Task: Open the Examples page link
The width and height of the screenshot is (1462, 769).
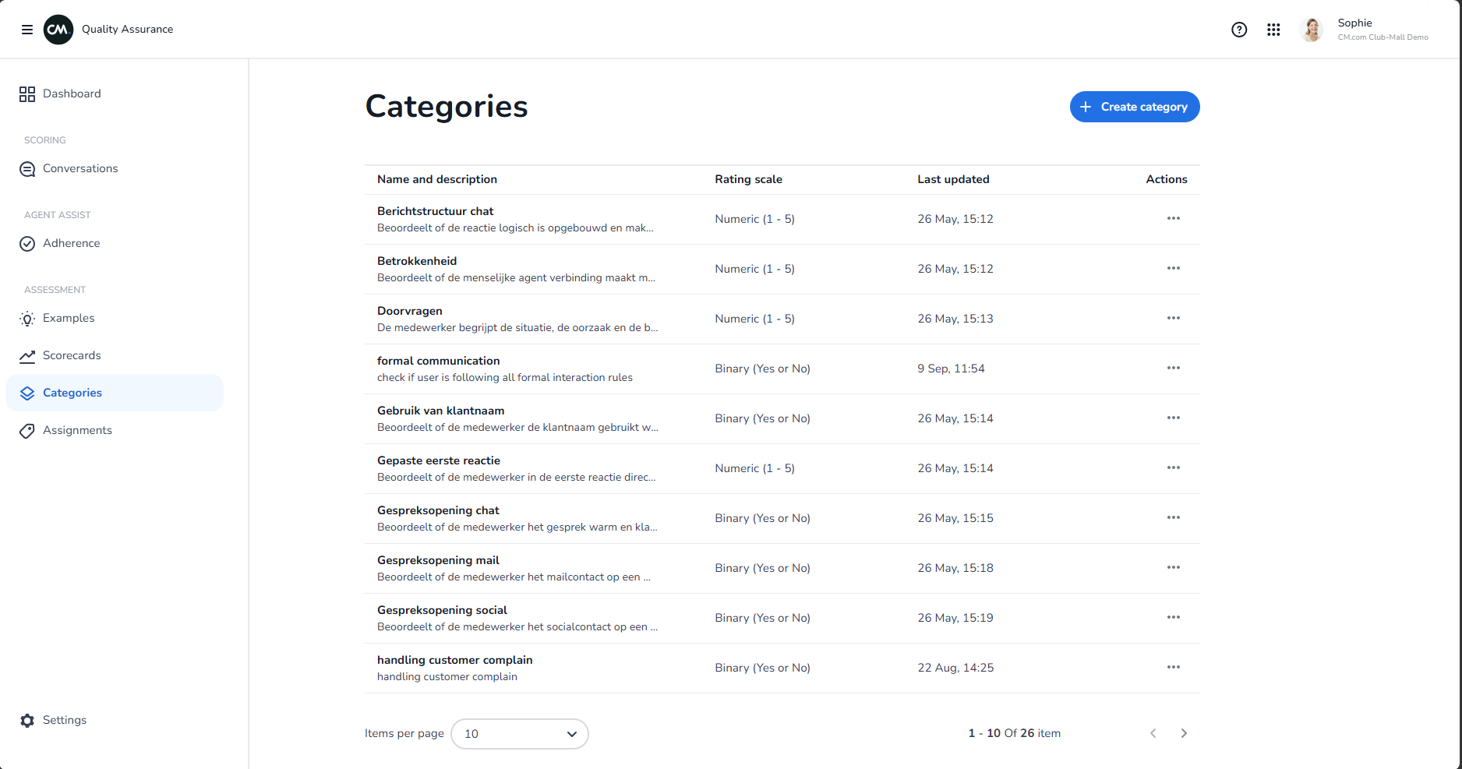Action: point(69,318)
